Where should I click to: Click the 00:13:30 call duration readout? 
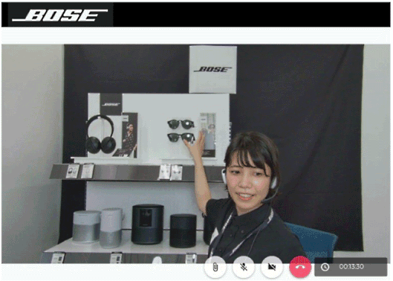(x=351, y=267)
